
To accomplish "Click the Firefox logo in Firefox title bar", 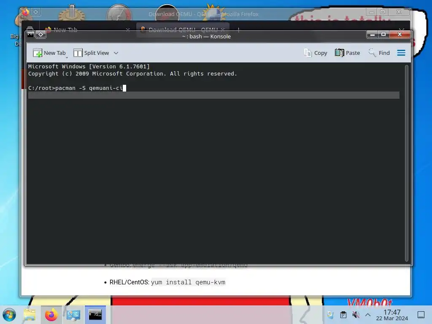I will (26, 12).
